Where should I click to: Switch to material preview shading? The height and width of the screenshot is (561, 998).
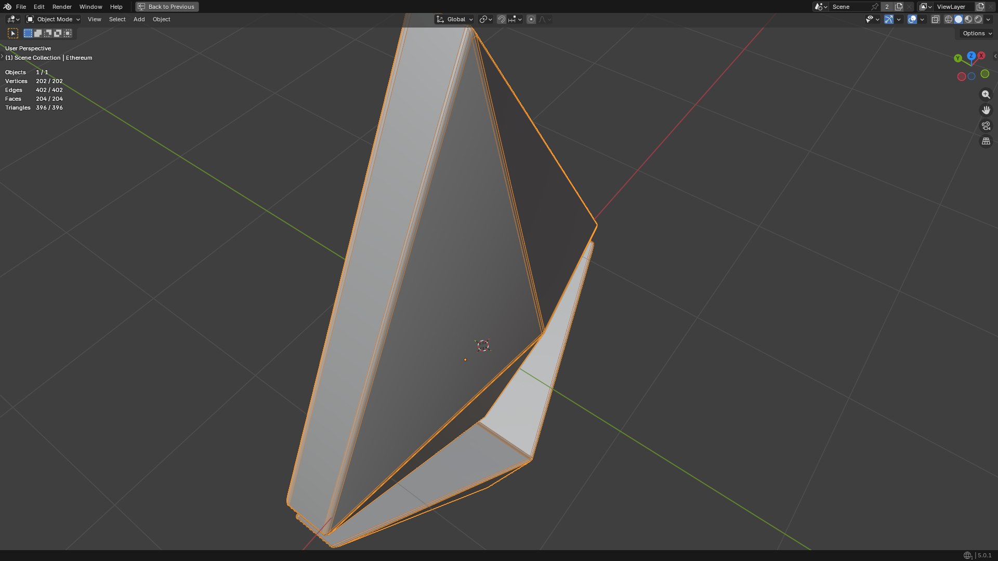[x=968, y=19]
